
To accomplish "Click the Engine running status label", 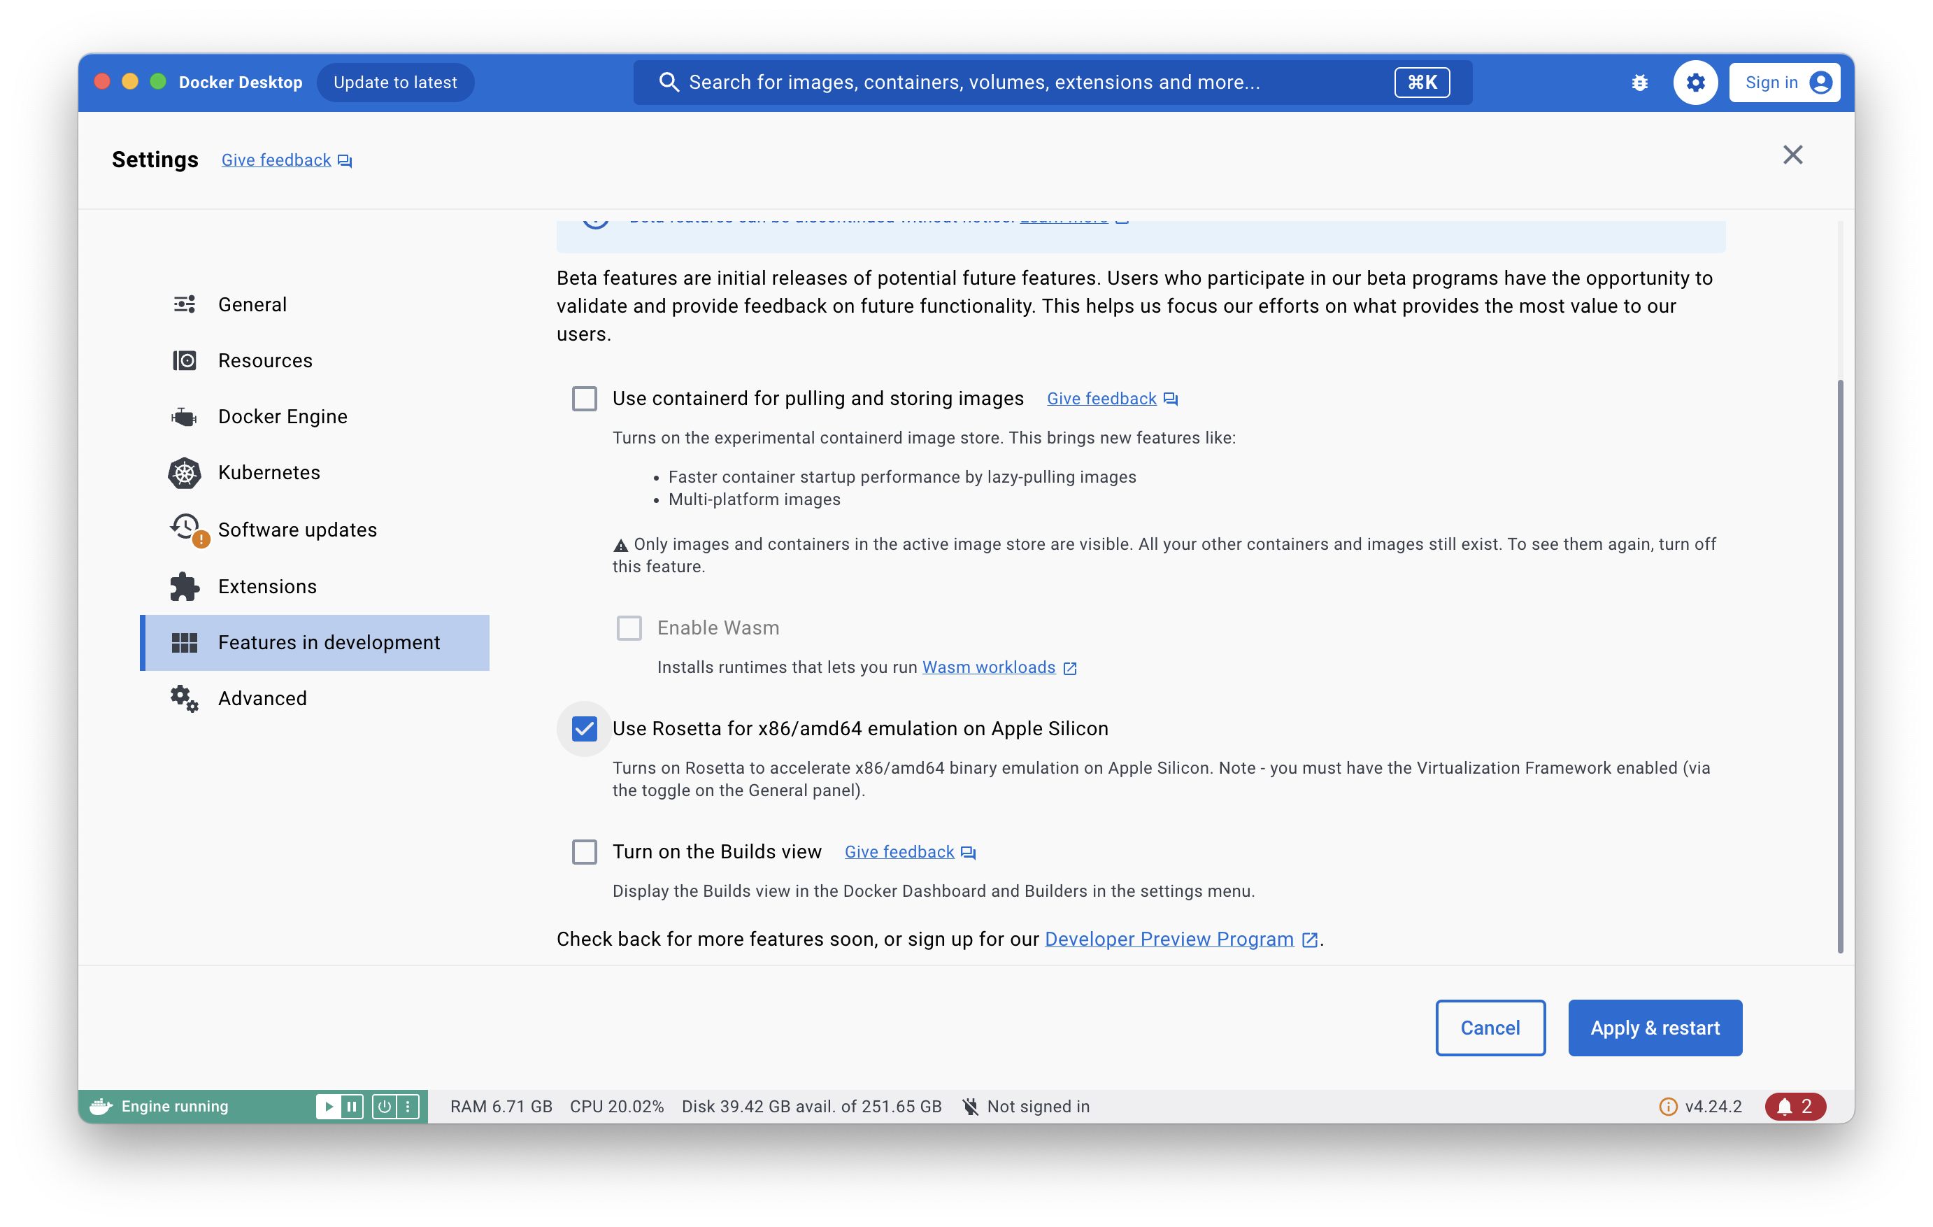I will pyautogui.click(x=175, y=1107).
